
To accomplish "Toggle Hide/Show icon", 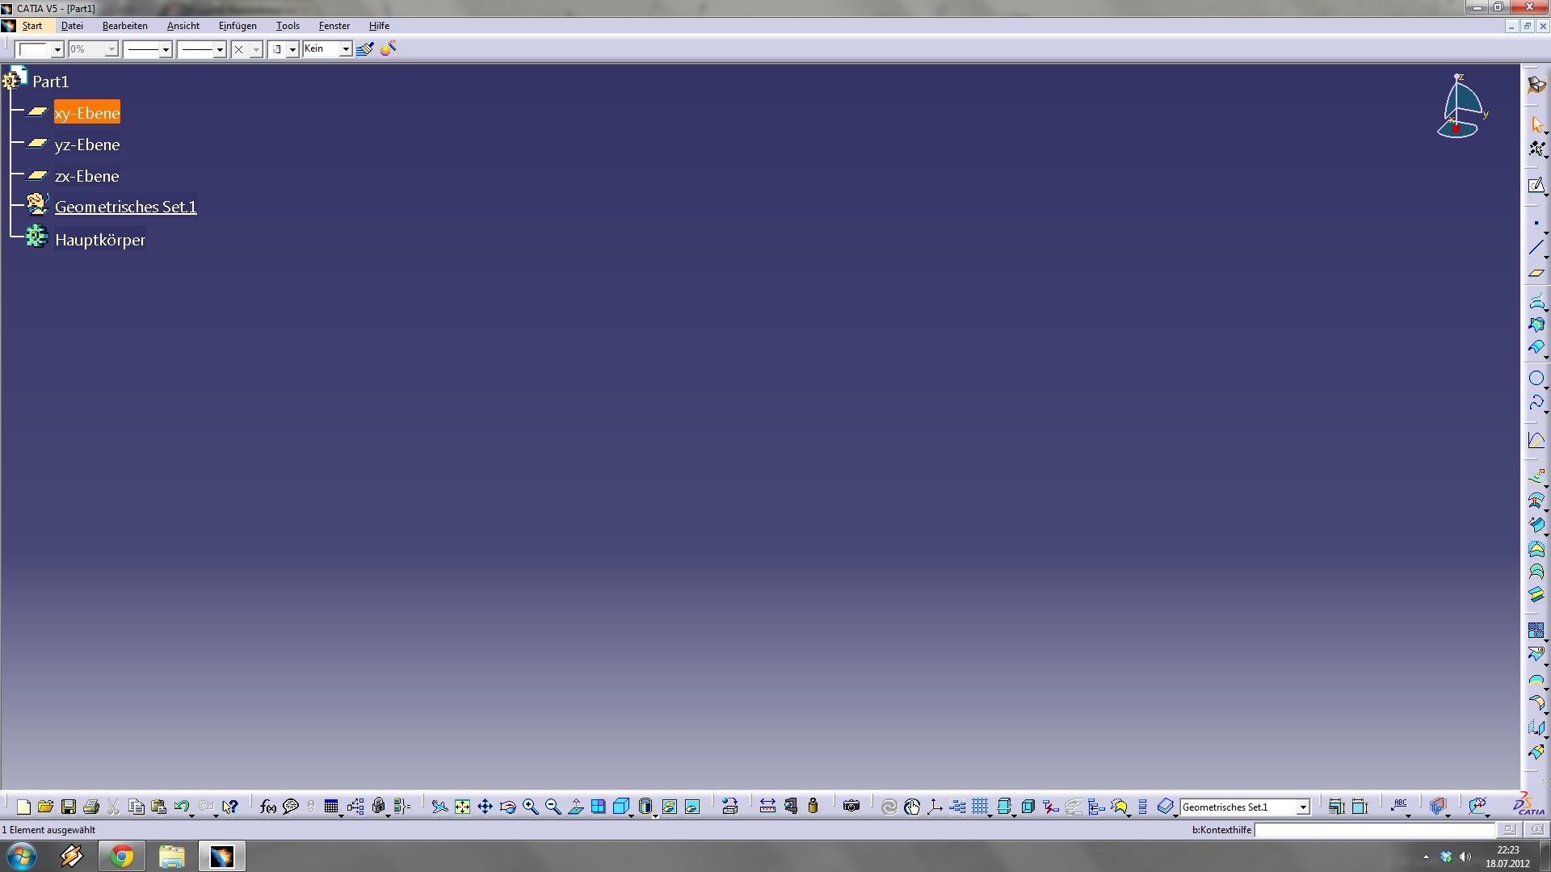I will click(x=670, y=807).
